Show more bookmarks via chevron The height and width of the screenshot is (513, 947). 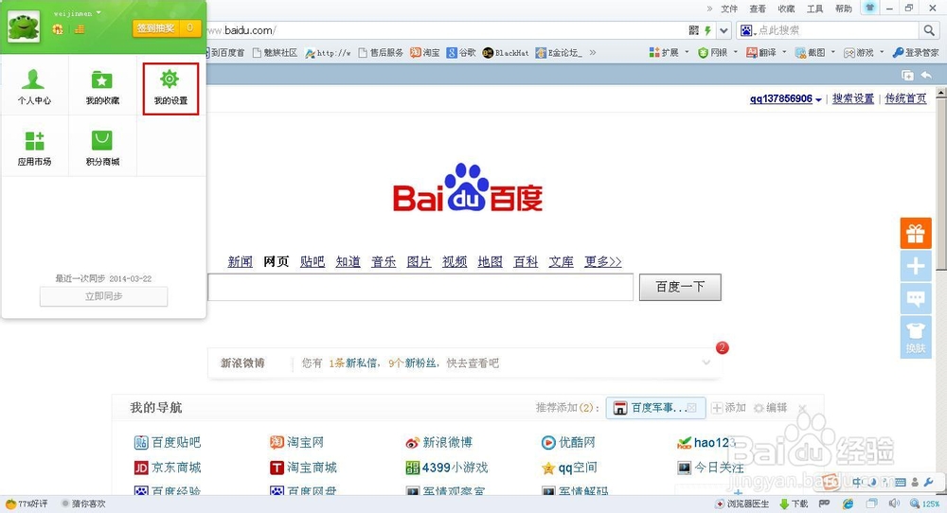tap(593, 53)
